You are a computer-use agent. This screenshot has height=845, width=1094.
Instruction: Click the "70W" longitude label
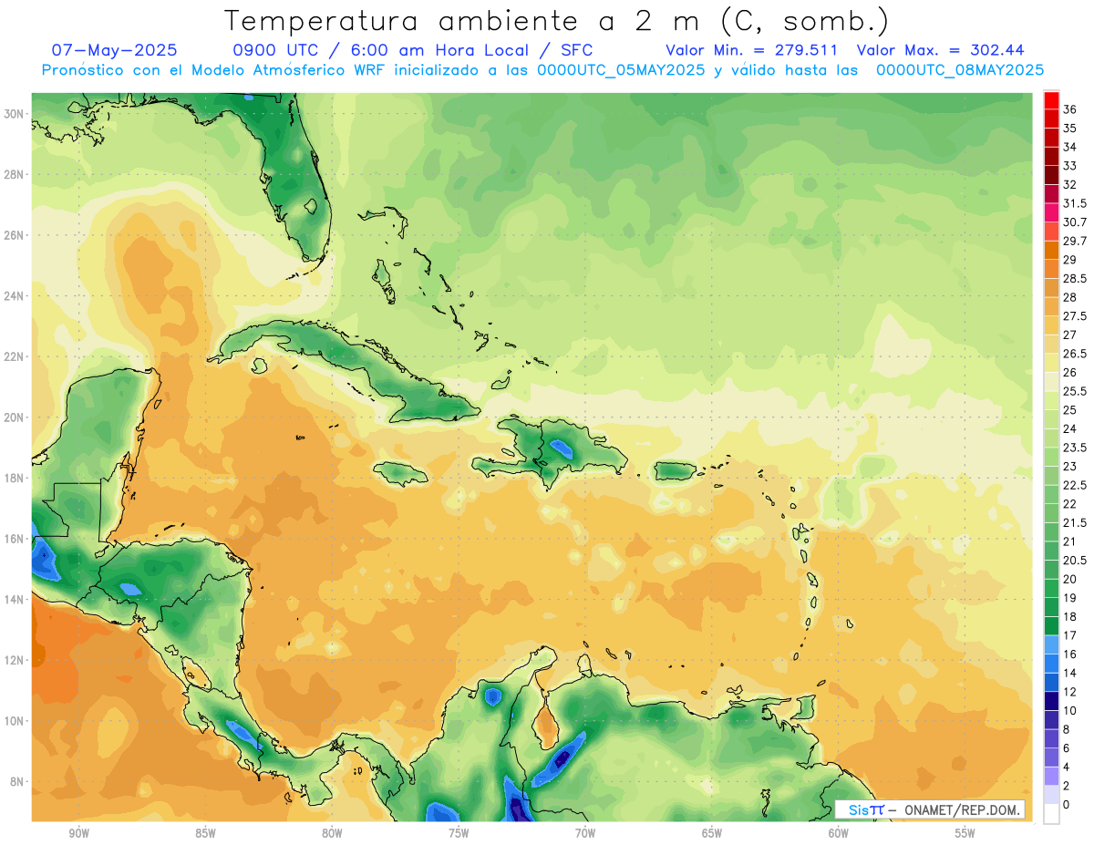(x=585, y=834)
